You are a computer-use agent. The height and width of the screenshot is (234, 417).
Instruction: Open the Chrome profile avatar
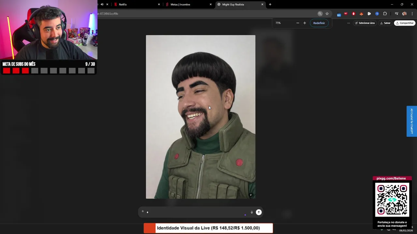[x=404, y=14]
